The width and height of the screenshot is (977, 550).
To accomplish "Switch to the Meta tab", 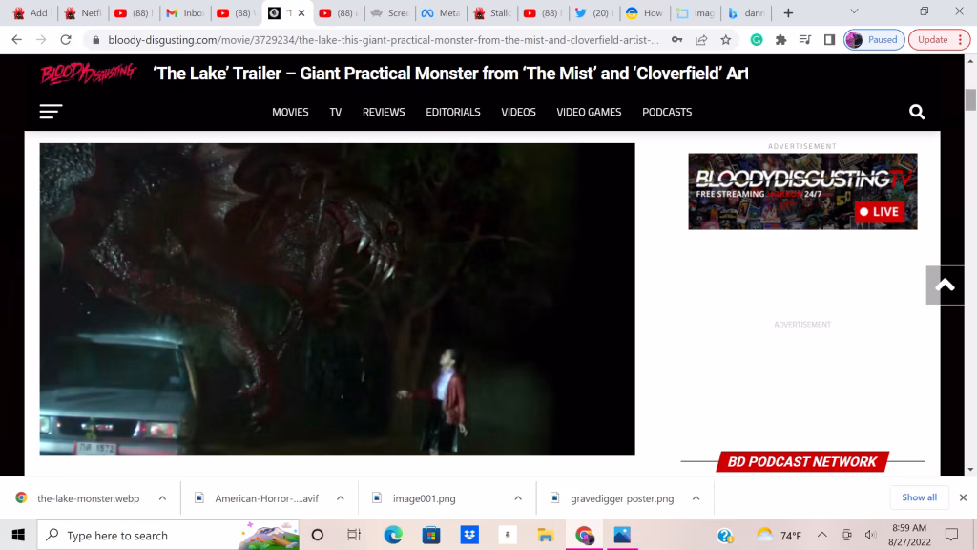I will point(441,13).
